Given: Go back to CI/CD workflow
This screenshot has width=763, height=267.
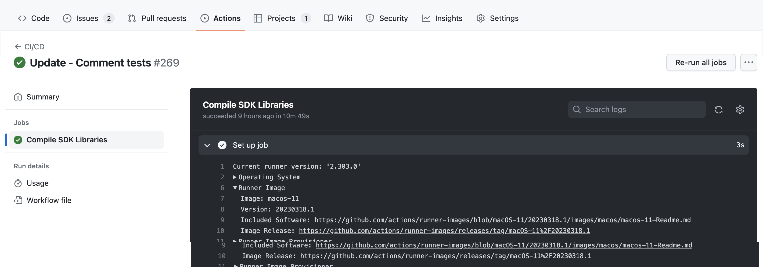Looking at the screenshot, I should (29, 47).
